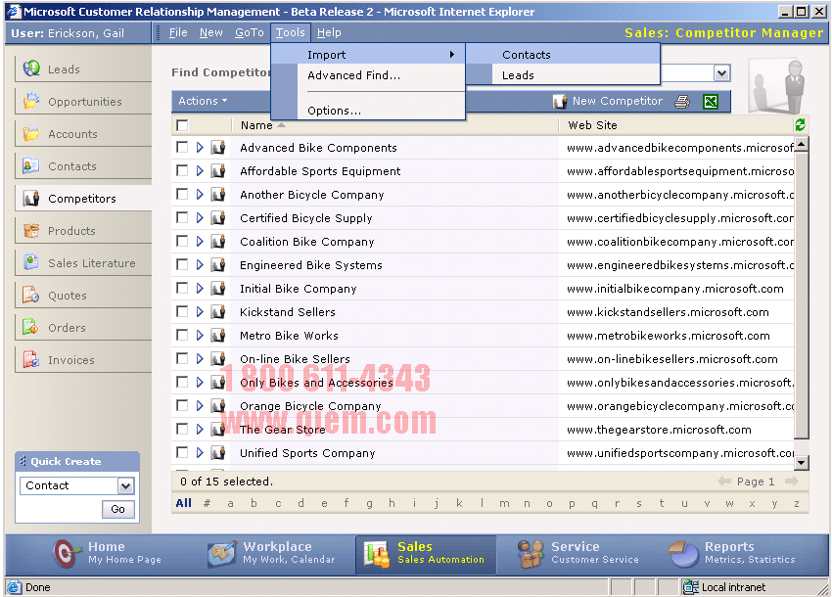The width and height of the screenshot is (832, 597).
Task: Check the box for Affordable Sports Equipment
Action: tap(182, 170)
